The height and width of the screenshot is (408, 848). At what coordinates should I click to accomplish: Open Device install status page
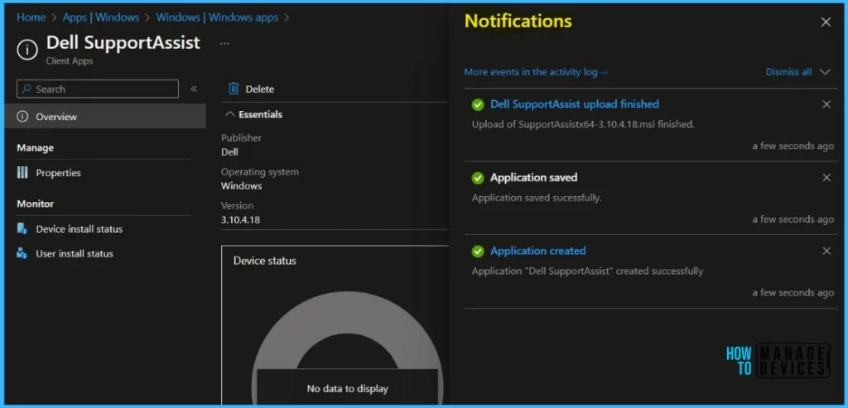click(79, 228)
